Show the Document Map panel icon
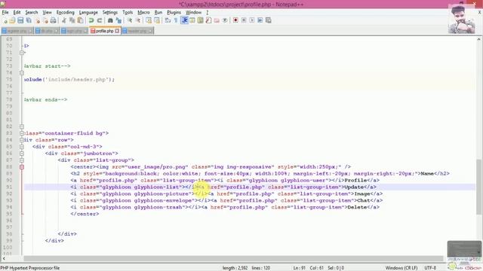Image resolution: width=483 pixels, height=271 pixels. 200,20
